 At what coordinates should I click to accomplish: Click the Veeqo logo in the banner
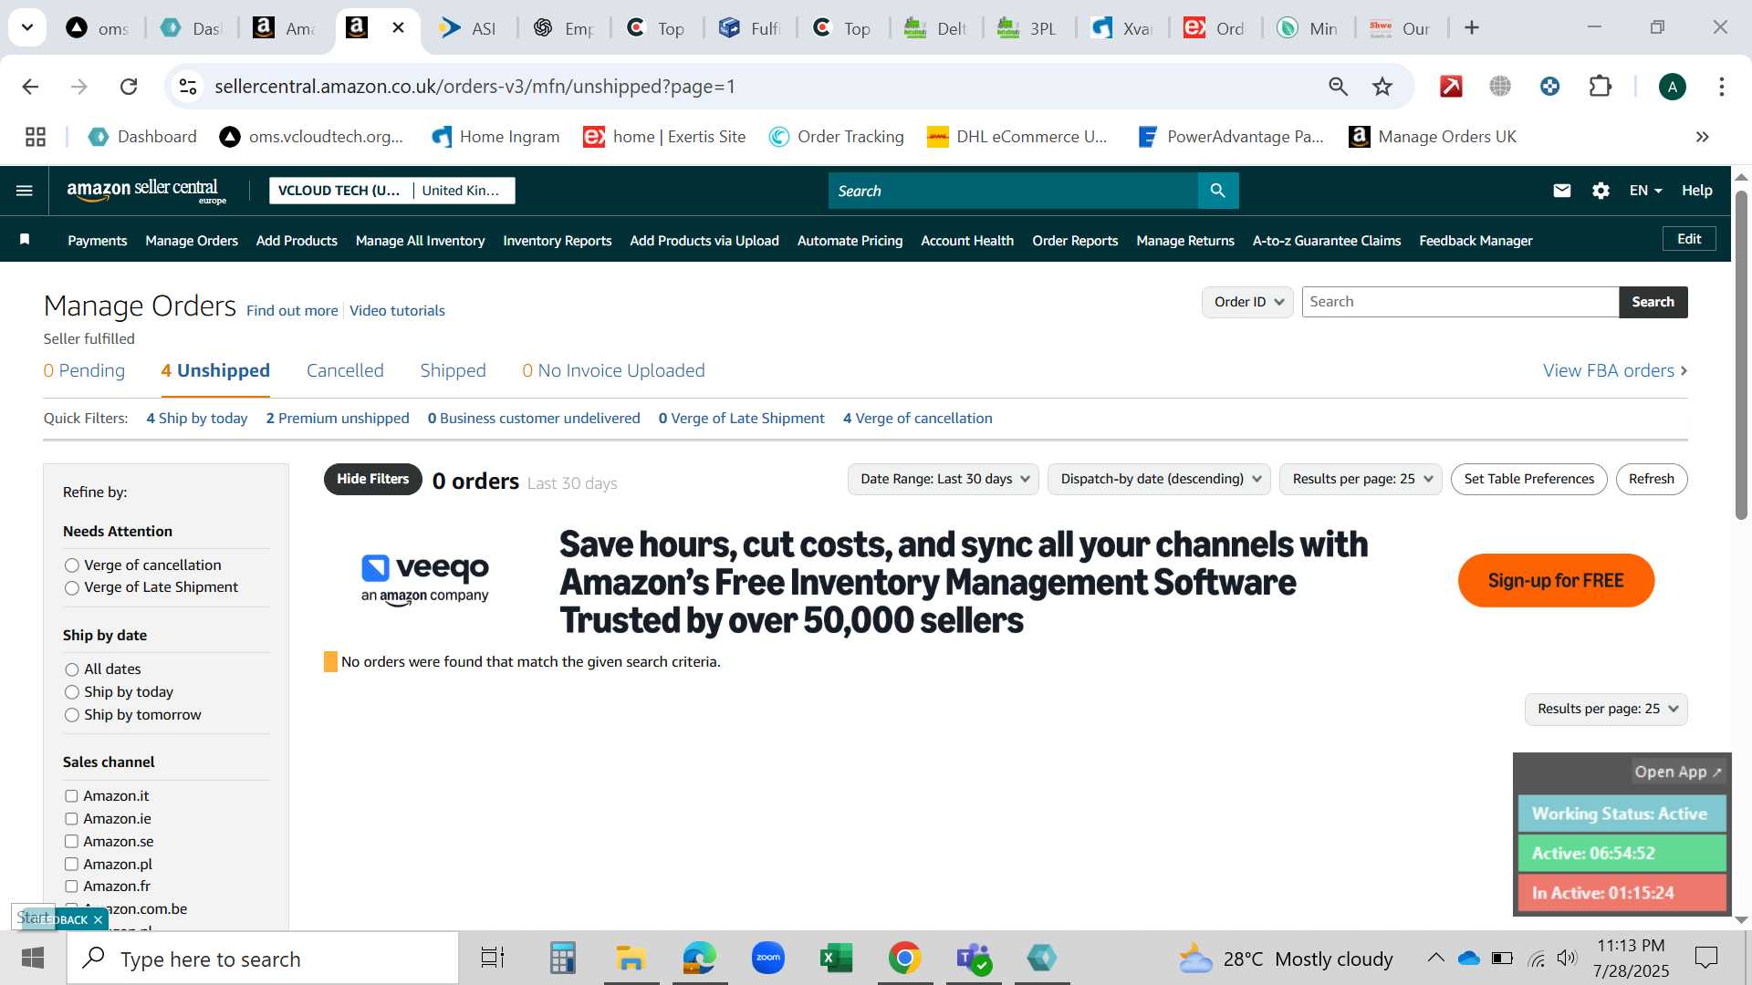point(425,580)
